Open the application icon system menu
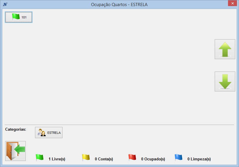239x167 pixels. point(5,4)
